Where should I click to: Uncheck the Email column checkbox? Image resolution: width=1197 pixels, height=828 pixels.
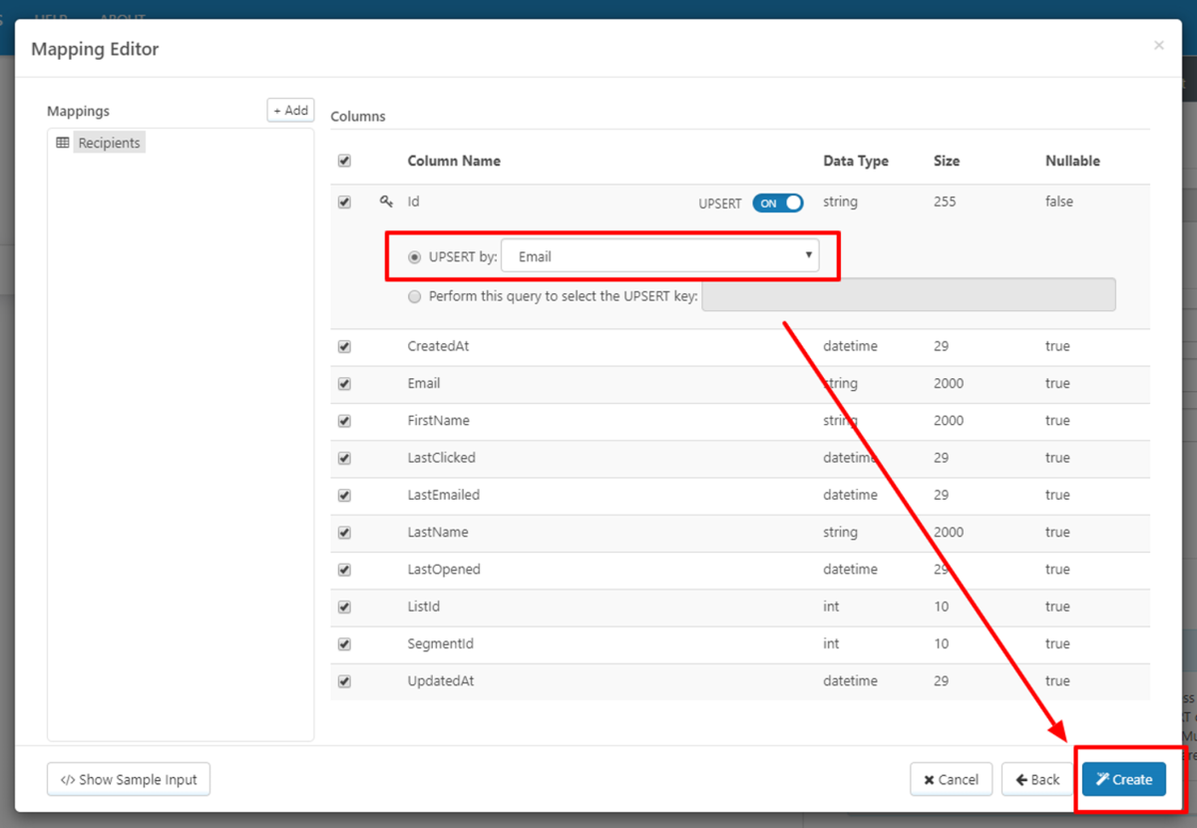click(x=344, y=383)
